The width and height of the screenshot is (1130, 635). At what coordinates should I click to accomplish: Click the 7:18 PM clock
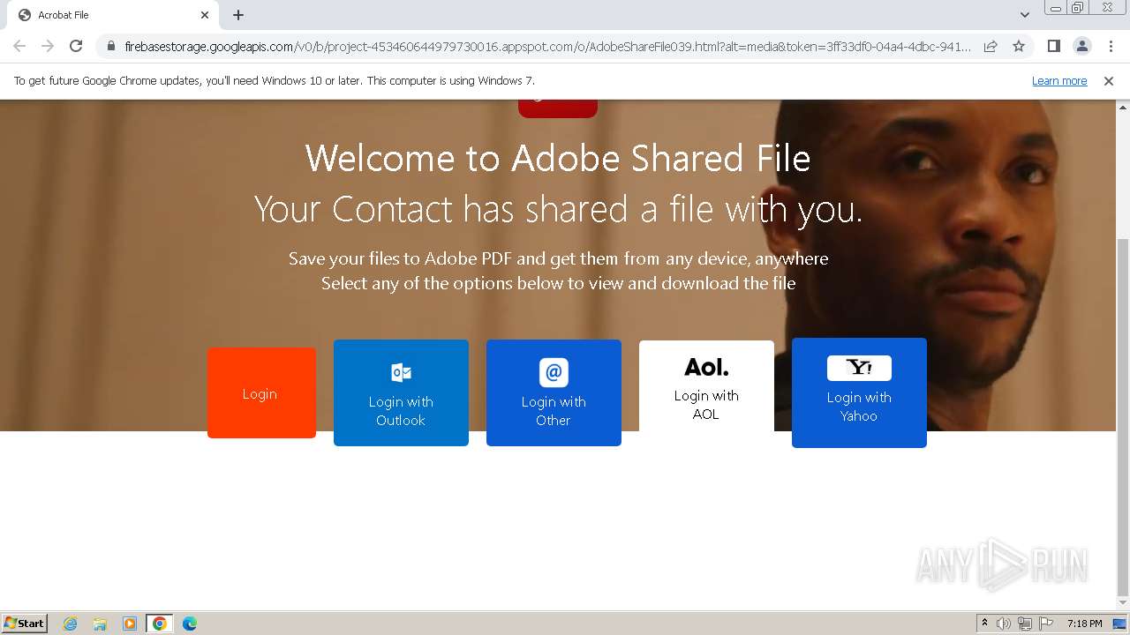click(x=1085, y=624)
